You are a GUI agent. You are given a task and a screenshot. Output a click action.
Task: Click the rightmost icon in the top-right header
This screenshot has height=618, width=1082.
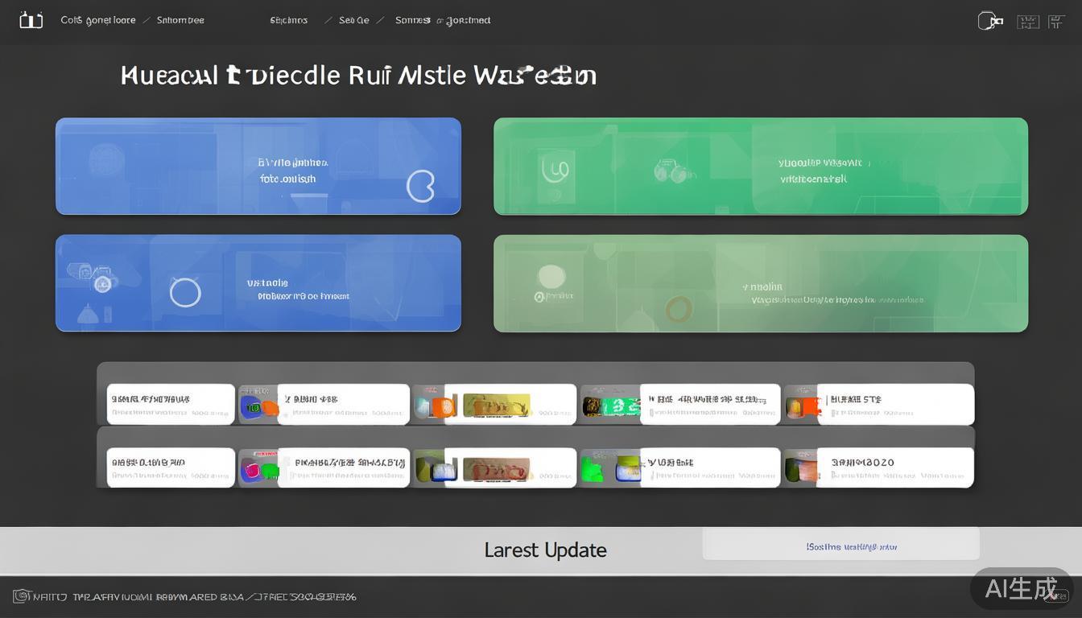[1055, 22]
